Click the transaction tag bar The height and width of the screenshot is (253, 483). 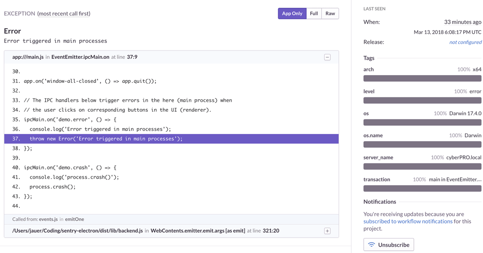click(422, 188)
